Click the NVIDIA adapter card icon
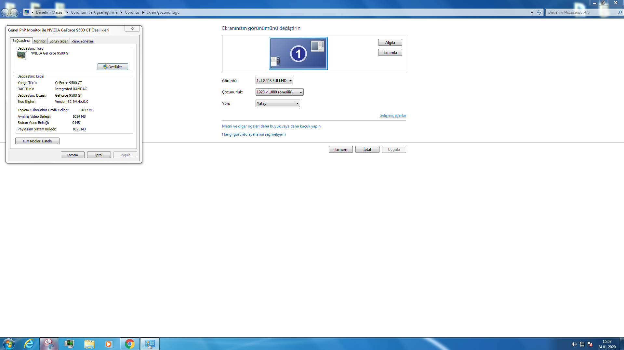 pos(22,55)
